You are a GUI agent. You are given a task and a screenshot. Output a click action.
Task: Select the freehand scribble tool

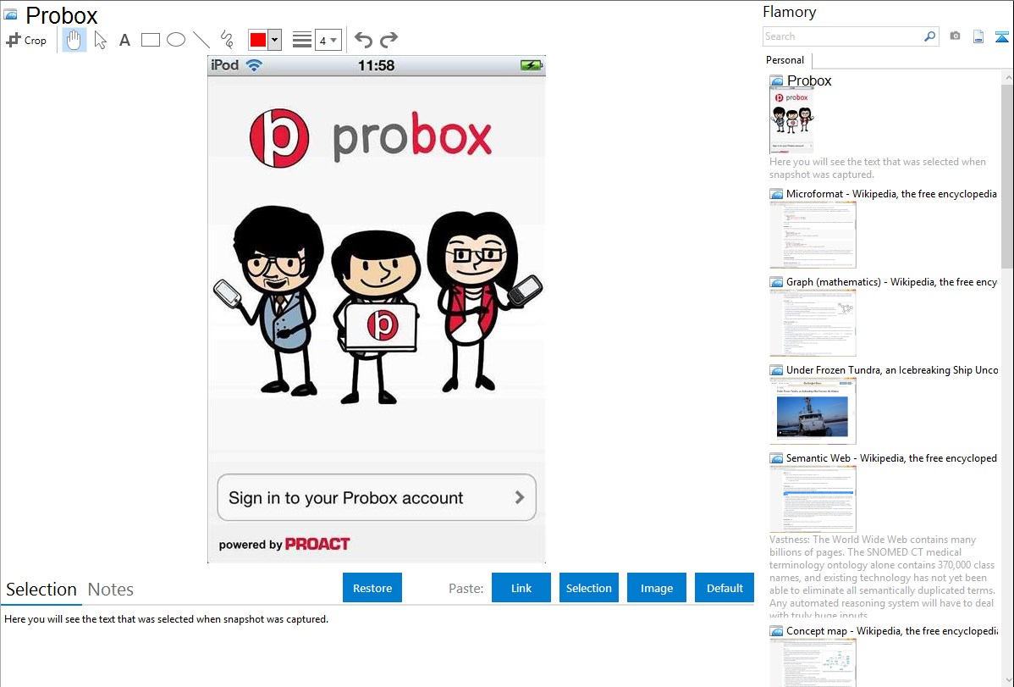[x=227, y=40]
